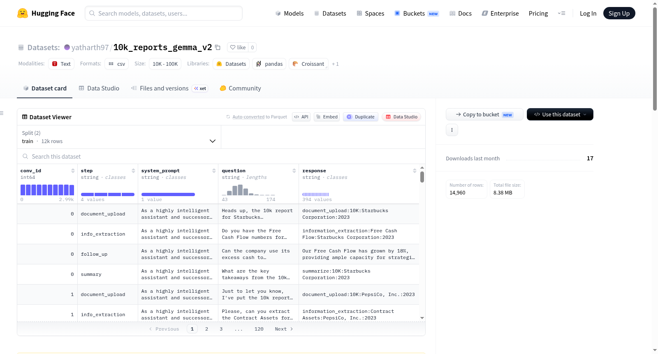The image size is (658, 354).
Task: Click the Duplicate button
Action: pos(360,117)
